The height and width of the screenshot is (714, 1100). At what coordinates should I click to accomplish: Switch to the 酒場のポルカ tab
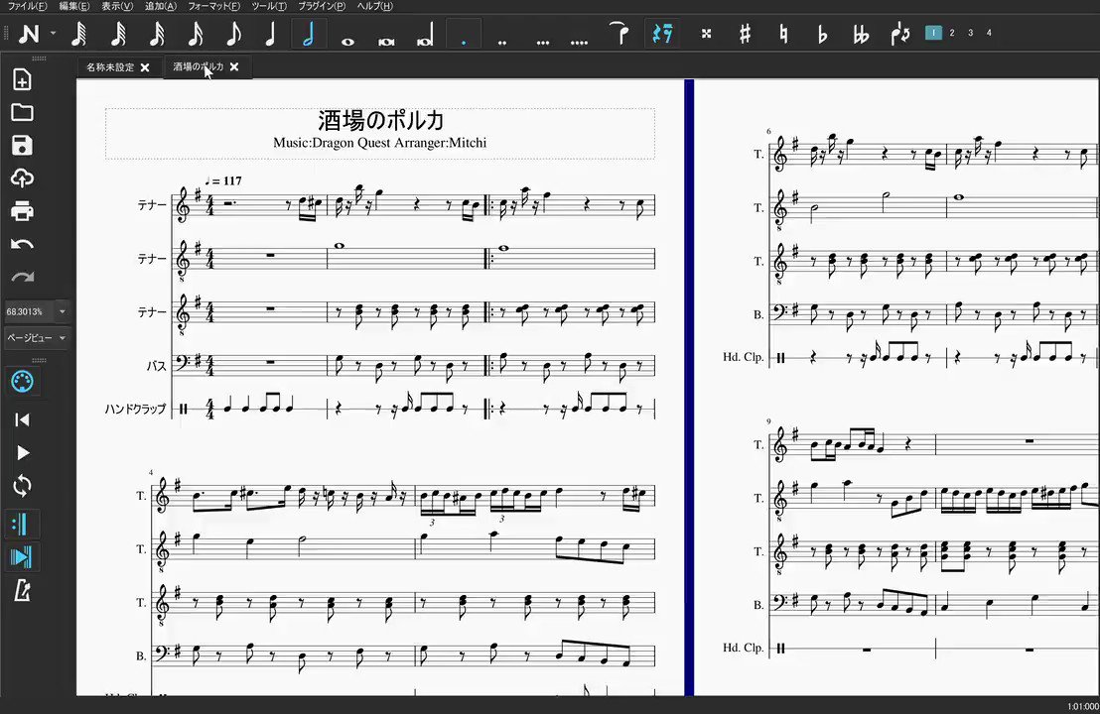click(199, 66)
